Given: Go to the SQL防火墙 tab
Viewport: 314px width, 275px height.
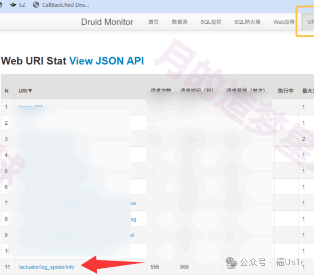Looking at the screenshot, I should pos(247,22).
